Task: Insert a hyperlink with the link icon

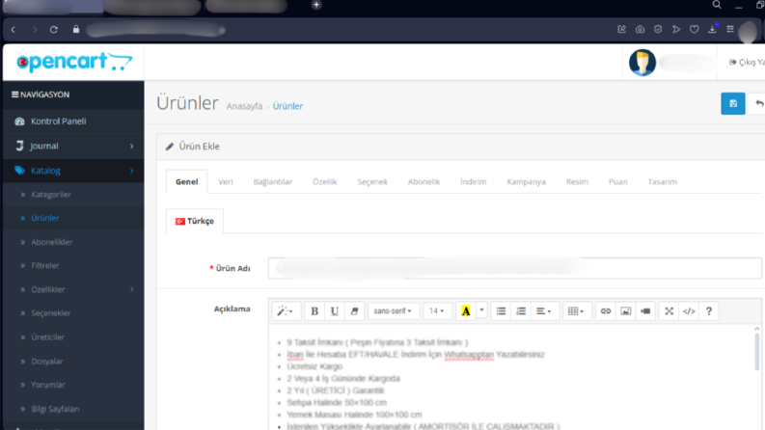Action: (606, 311)
